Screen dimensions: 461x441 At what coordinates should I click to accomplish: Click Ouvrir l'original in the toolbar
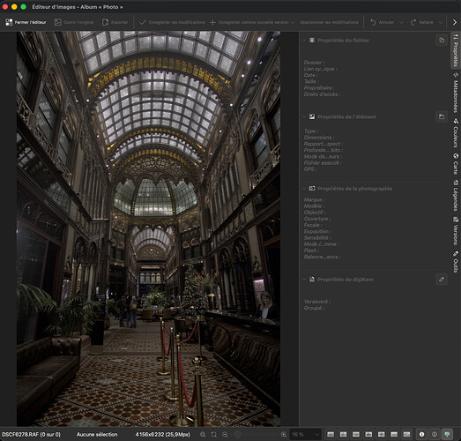(x=74, y=22)
